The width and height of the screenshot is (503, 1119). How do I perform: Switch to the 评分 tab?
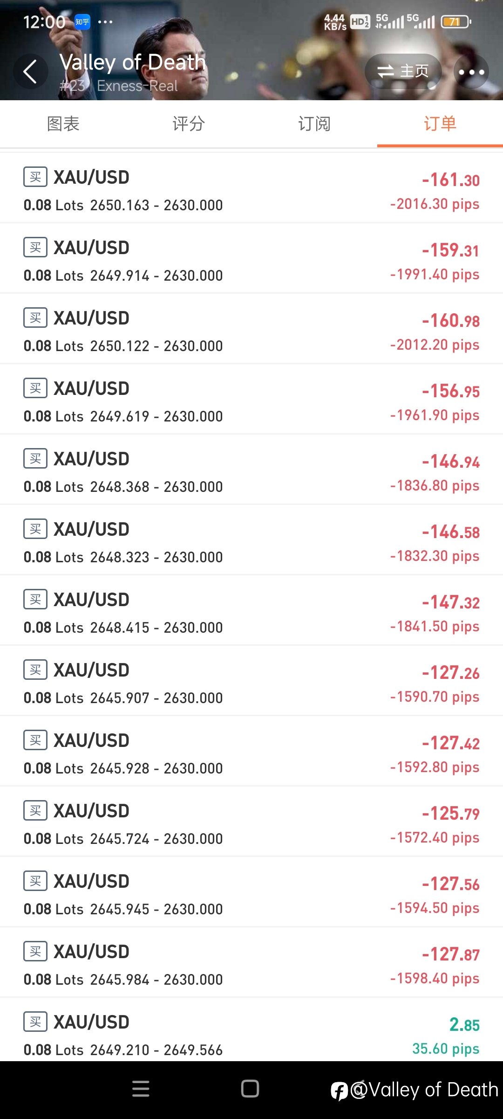(189, 124)
